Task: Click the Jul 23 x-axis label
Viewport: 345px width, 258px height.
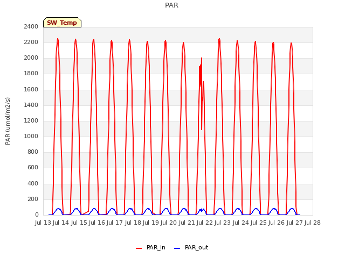Action: (223, 223)
